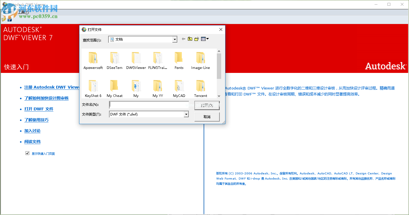Click the 打开文件 dialog title icon
Viewport: 409px width, 215px height.
tap(84, 29)
